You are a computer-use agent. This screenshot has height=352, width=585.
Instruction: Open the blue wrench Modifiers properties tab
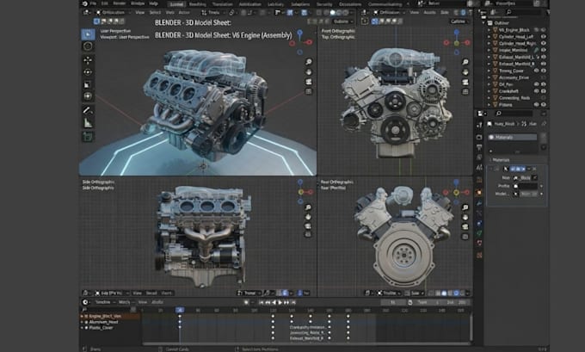pyautogui.click(x=479, y=204)
